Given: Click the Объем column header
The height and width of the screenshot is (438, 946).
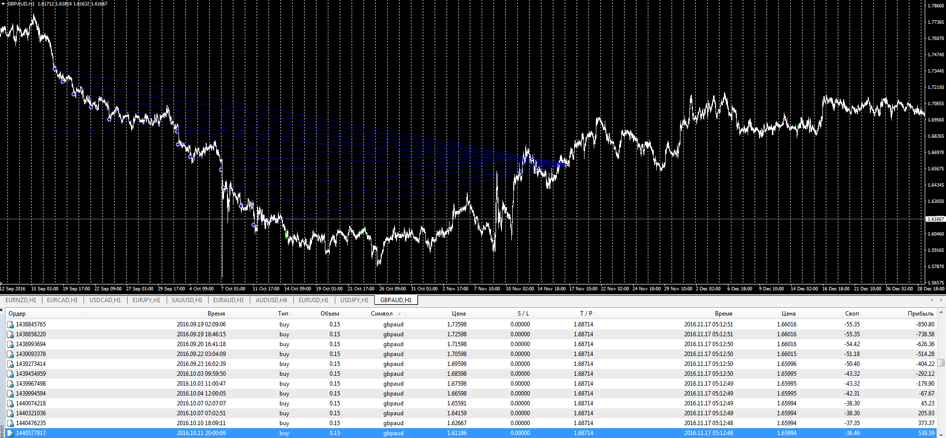Looking at the screenshot, I should coord(330,314).
